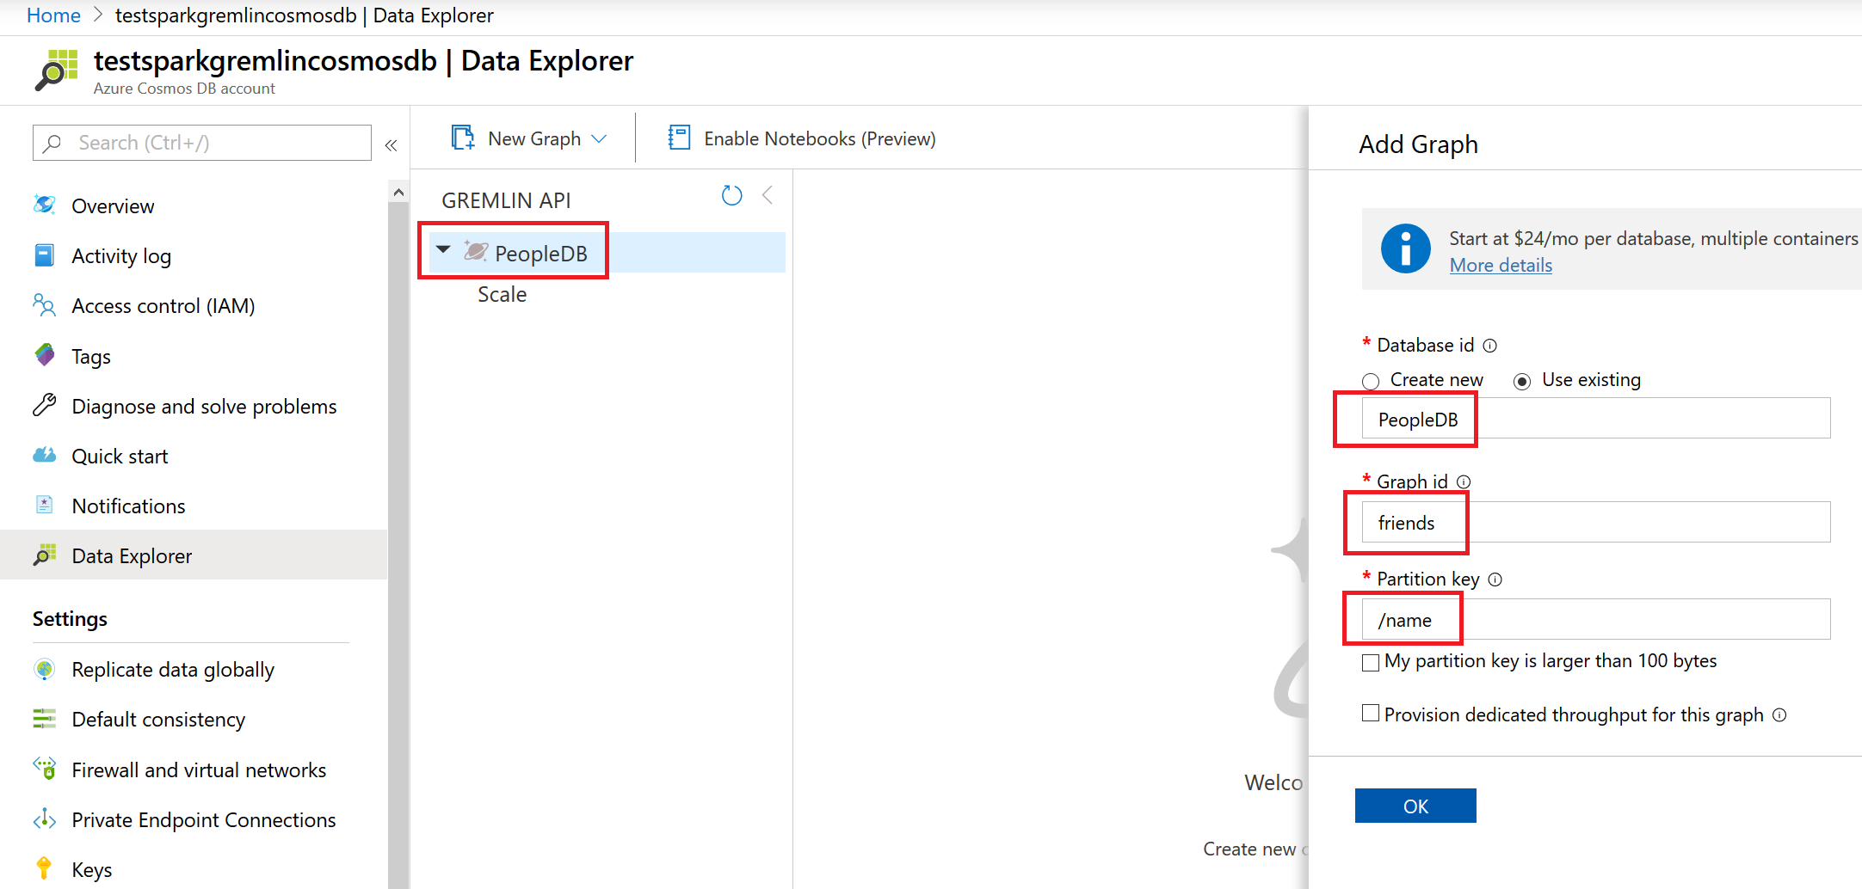The width and height of the screenshot is (1862, 889).
Task: Select the Use existing radio button
Action: coord(1522,381)
